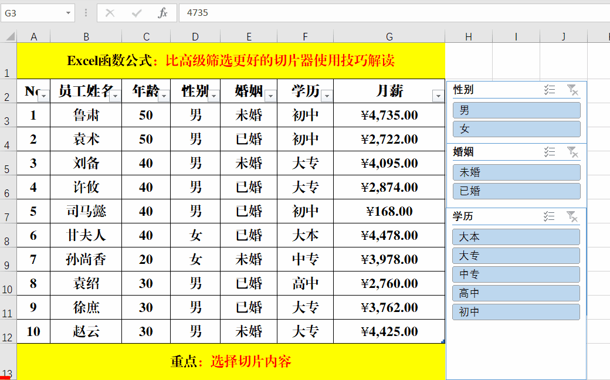The height and width of the screenshot is (380, 610).
Task: Click salary cell ¥3,762.00
Action: (x=389, y=307)
